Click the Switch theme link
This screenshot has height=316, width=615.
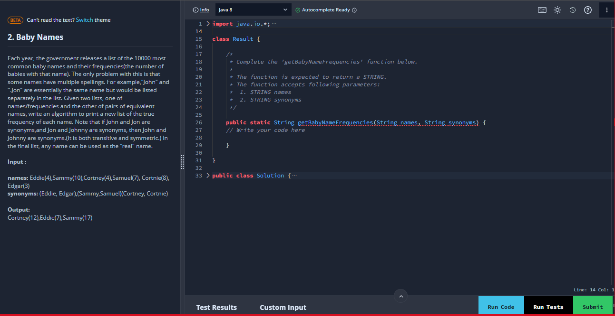pos(85,20)
